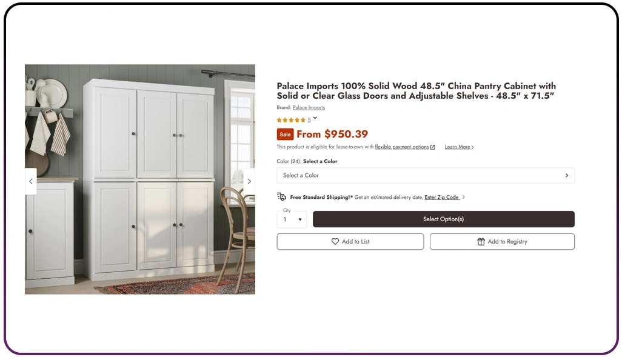This screenshot has width=622, height=357.
Task: Click the Enter Zip Code link
Action: [442, 197]
